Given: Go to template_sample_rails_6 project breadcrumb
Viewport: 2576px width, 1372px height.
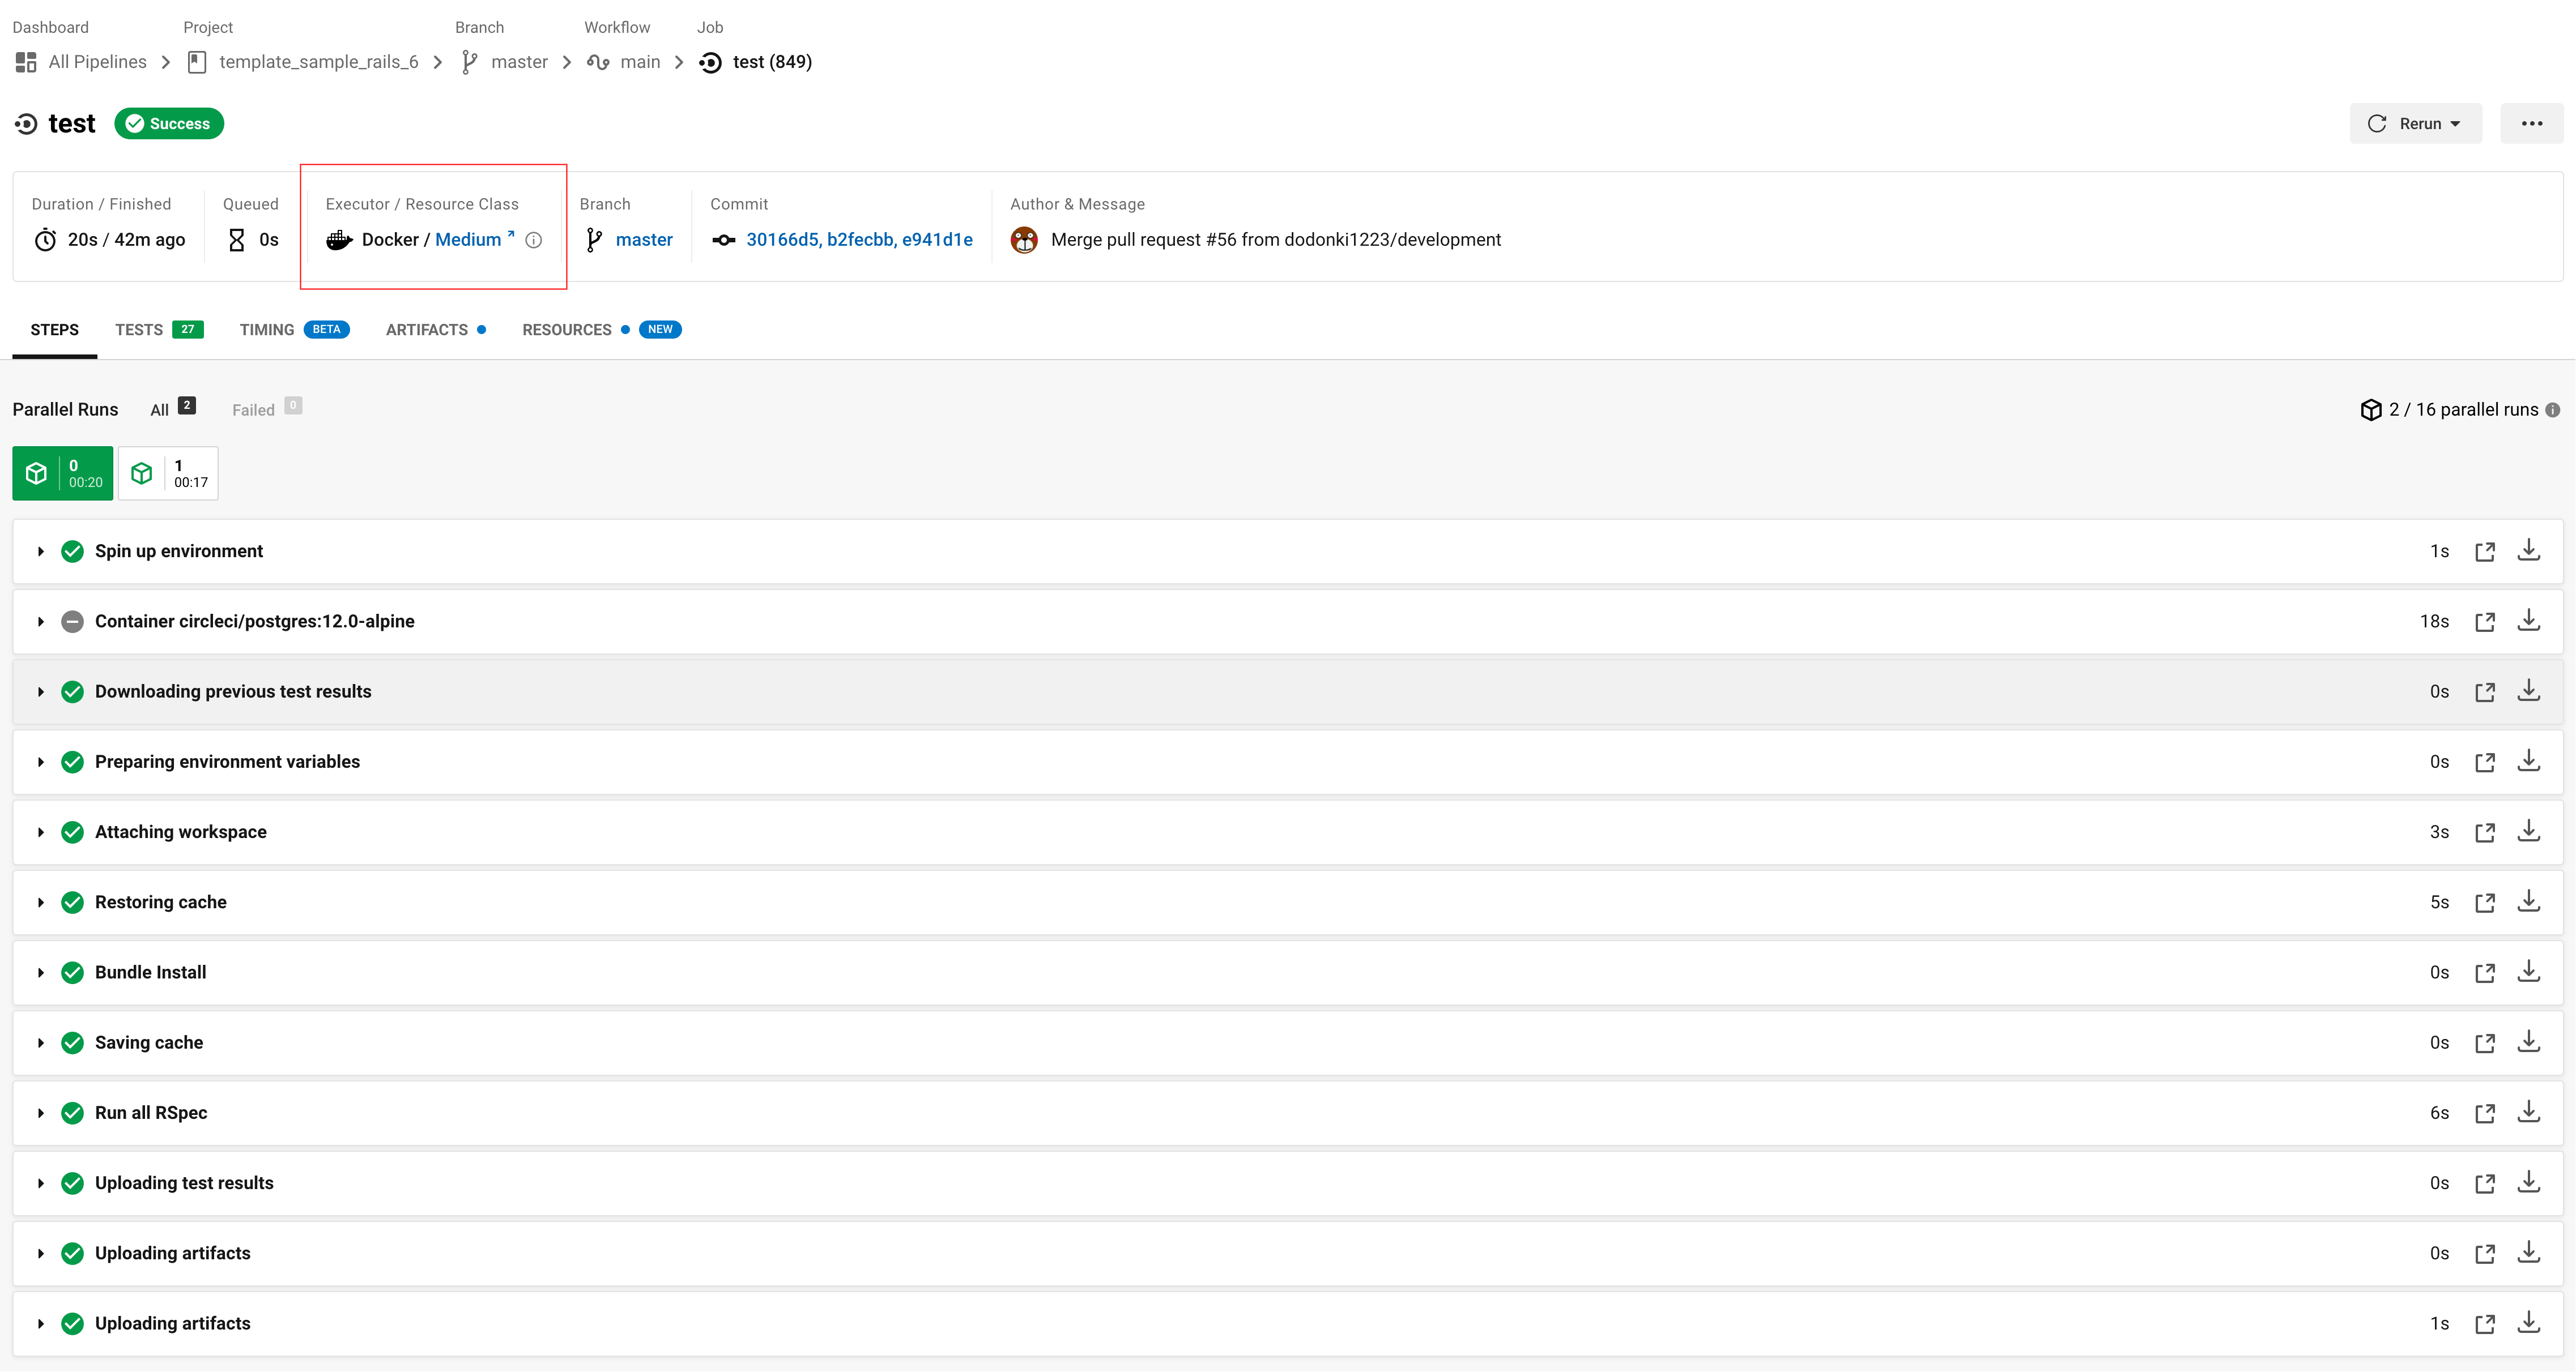Looking at the screenshot, I should point(318,62).
